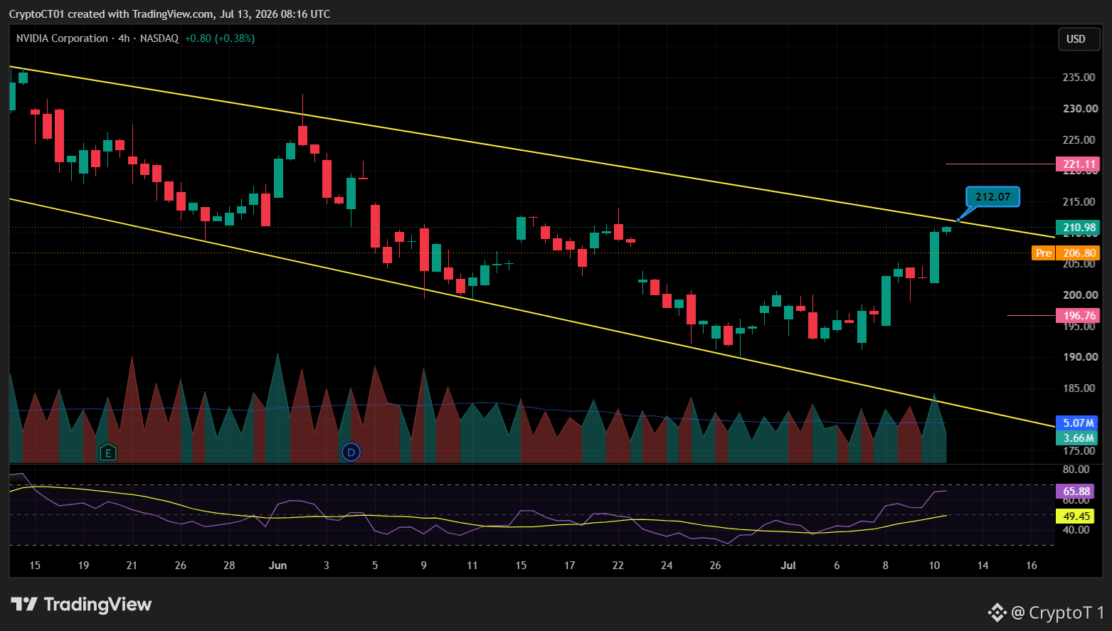Click the 190.00 price axis label
The width and height of the screenshot is (1112, 631).
[1079, 357]
